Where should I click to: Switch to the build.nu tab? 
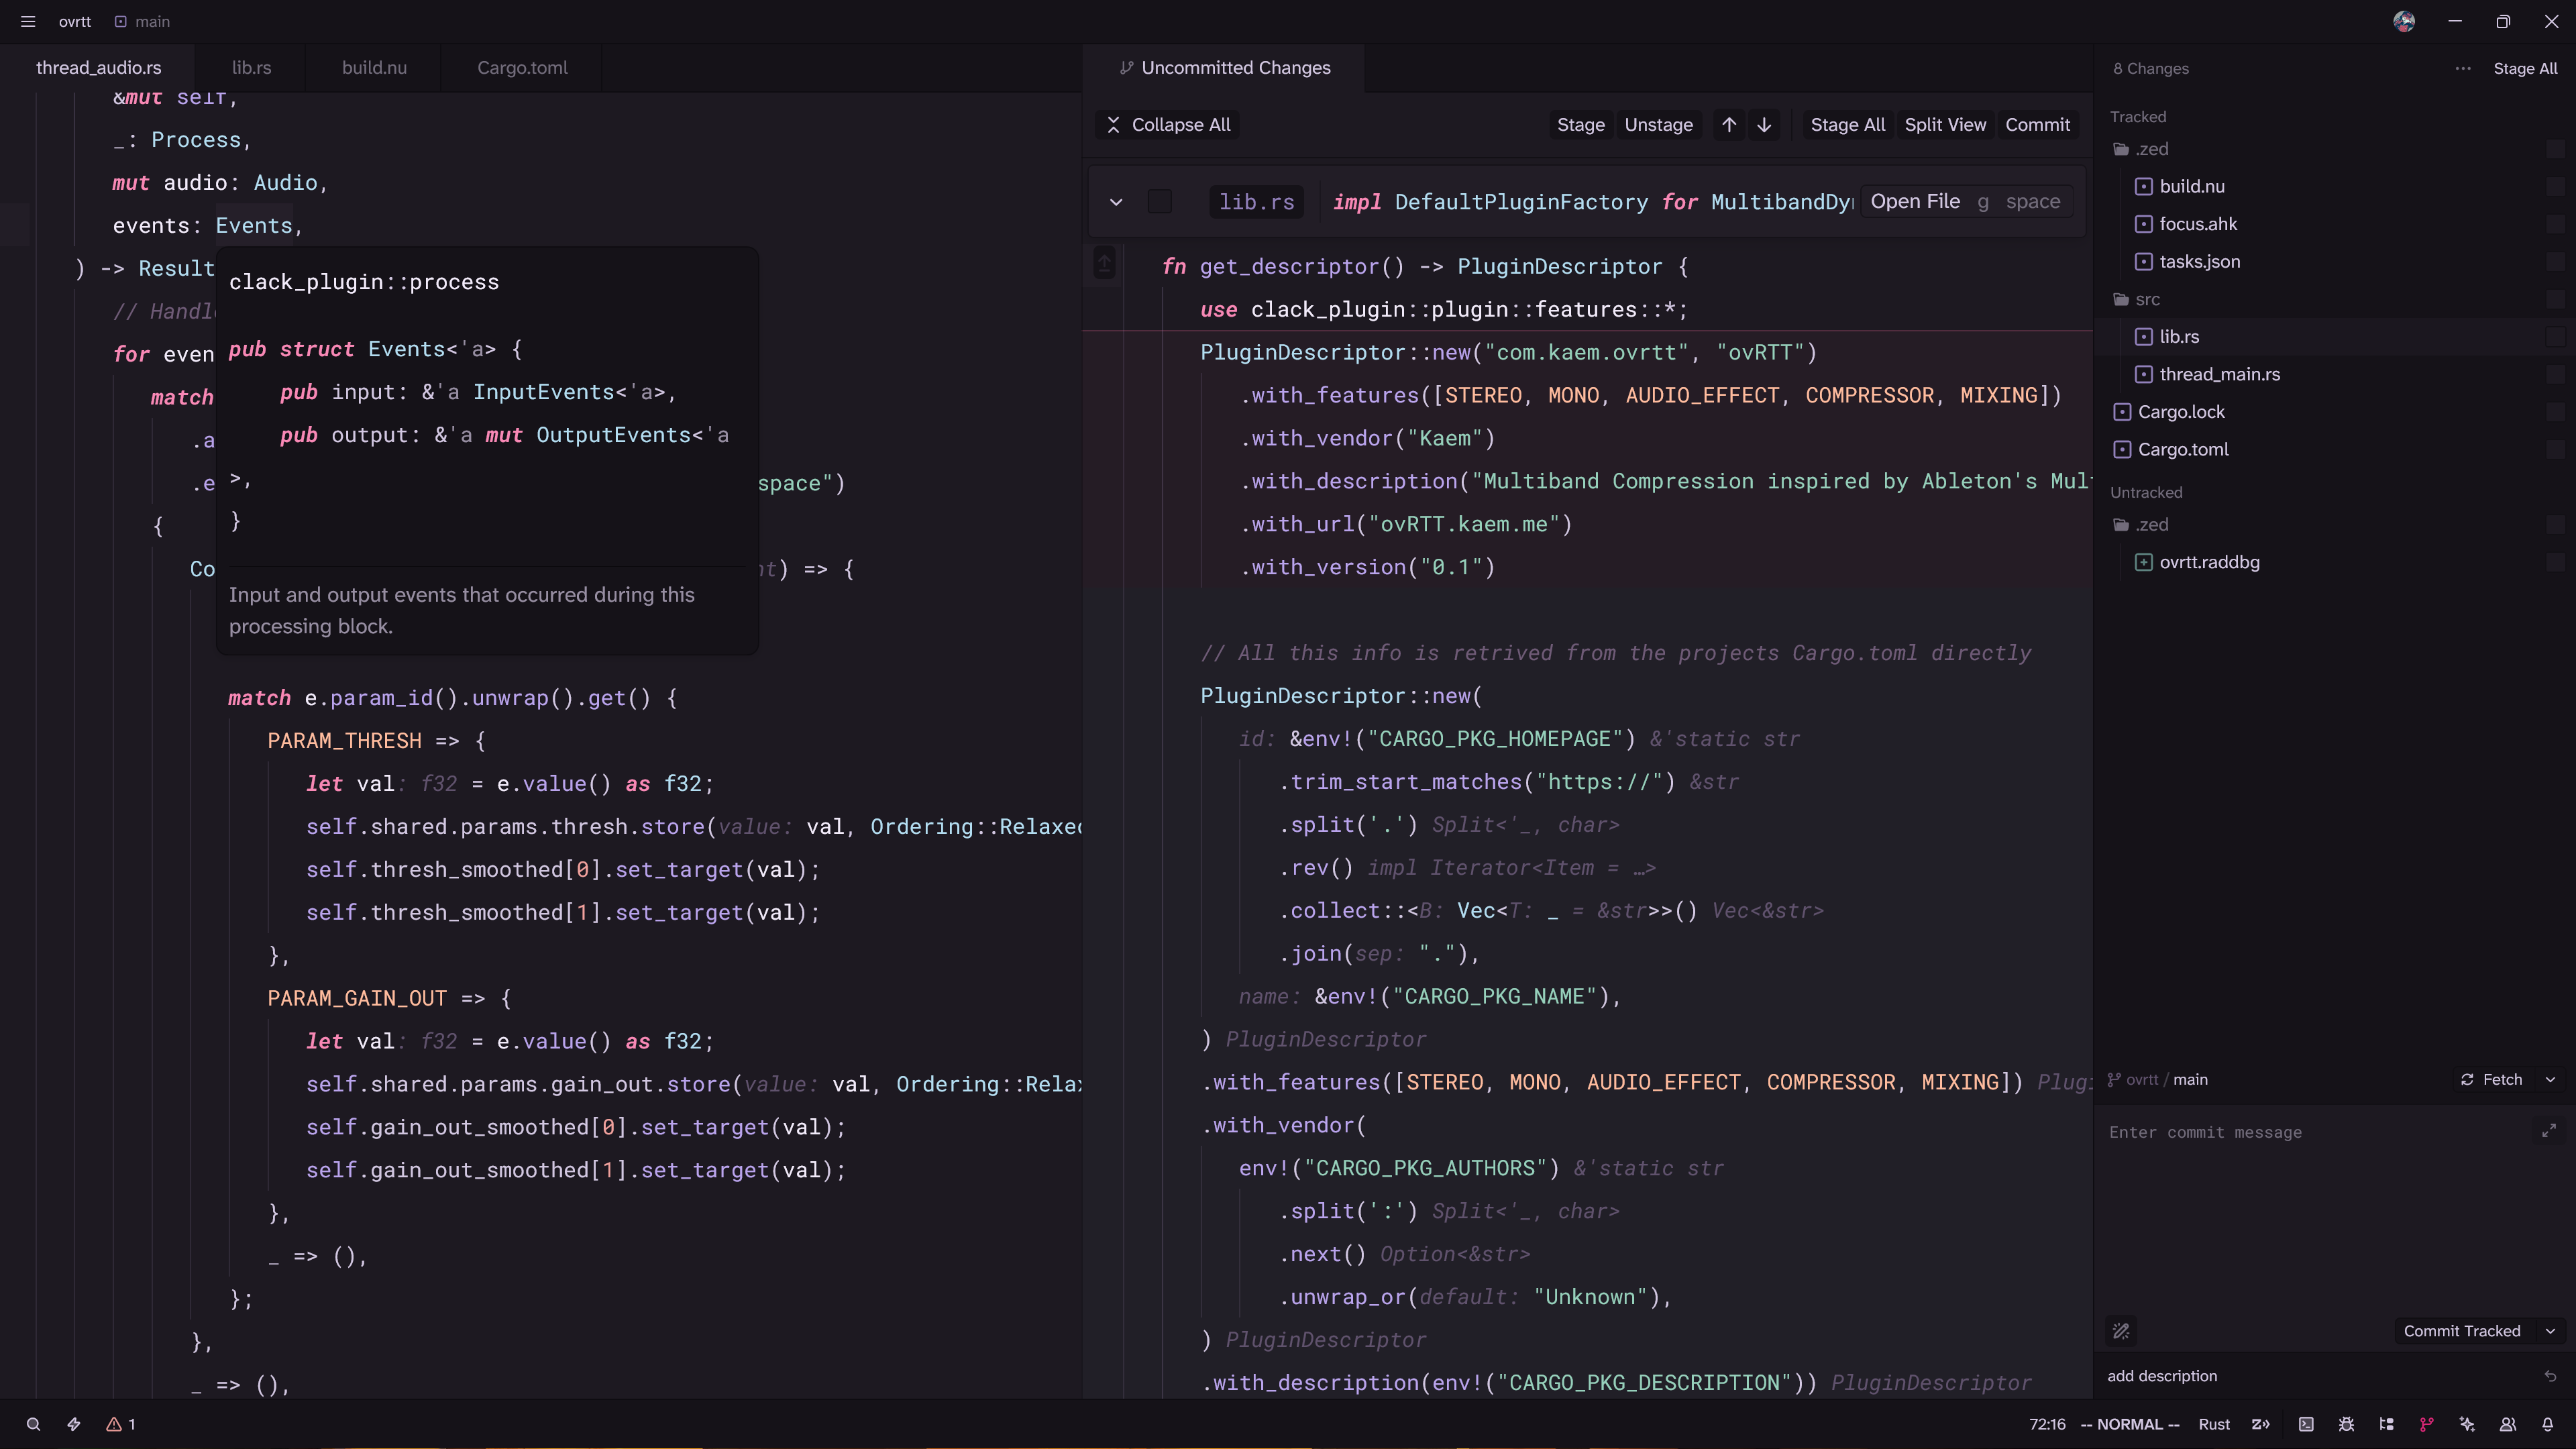374,67
